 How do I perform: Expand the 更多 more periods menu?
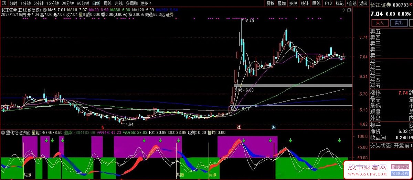[x=146, y=3]
